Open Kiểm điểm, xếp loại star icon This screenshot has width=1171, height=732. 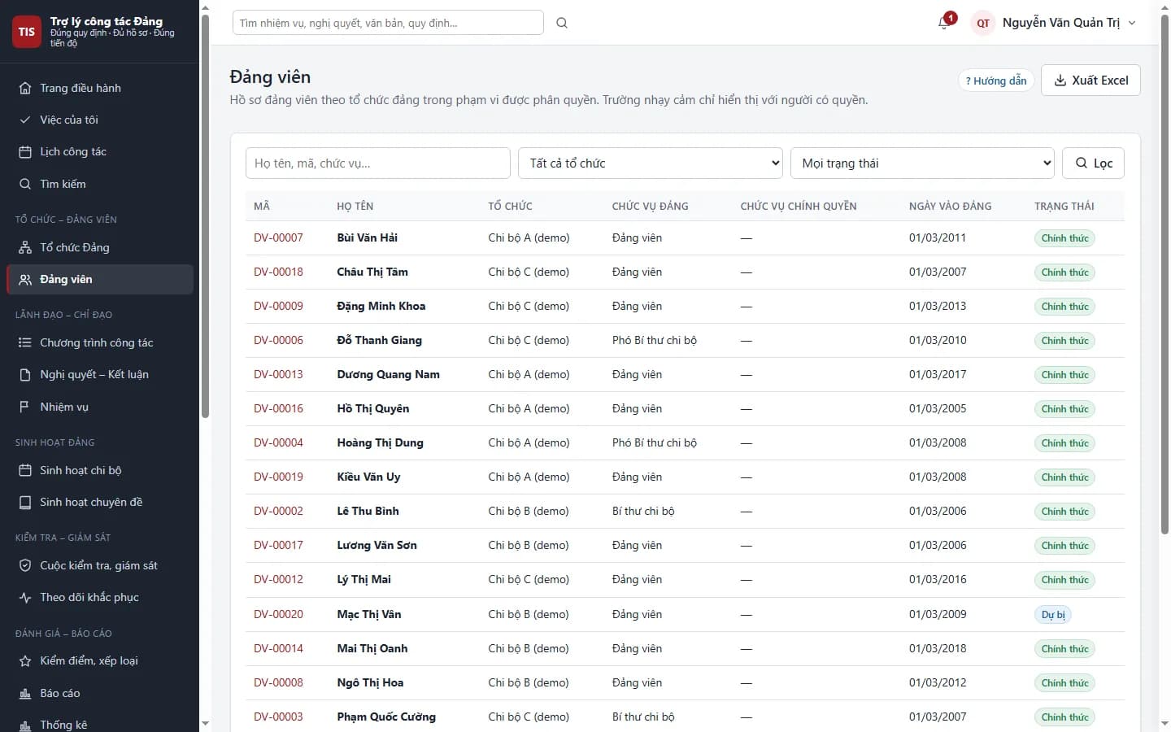pyautogui.click(x=25, y=661)
